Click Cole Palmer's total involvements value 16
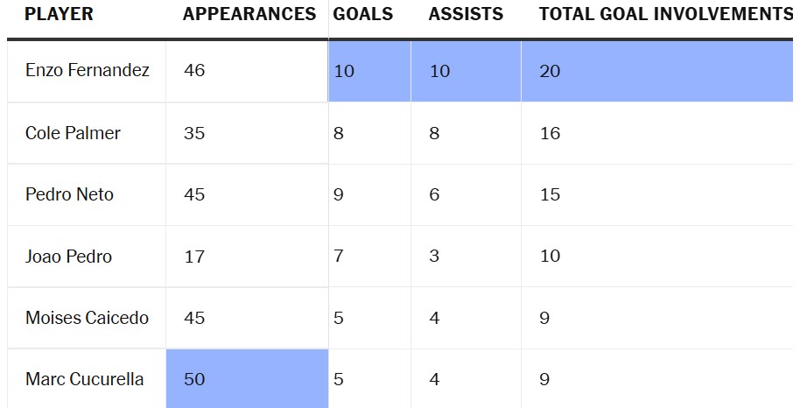Viewport: 800px width, 408px height. pos(551,133)
